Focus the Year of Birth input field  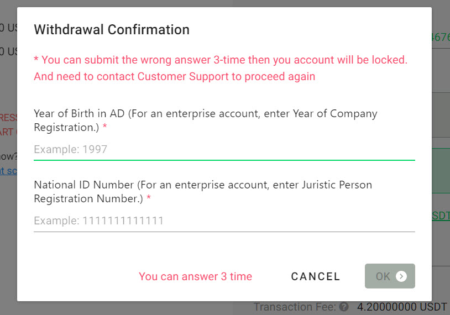[x=224, y=149]
